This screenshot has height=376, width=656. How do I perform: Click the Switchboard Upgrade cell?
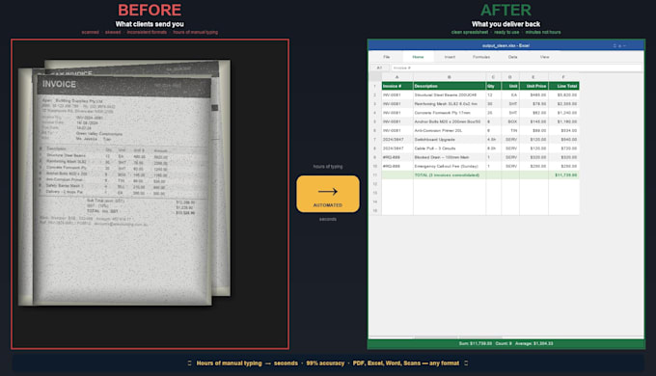pos(450,139)
